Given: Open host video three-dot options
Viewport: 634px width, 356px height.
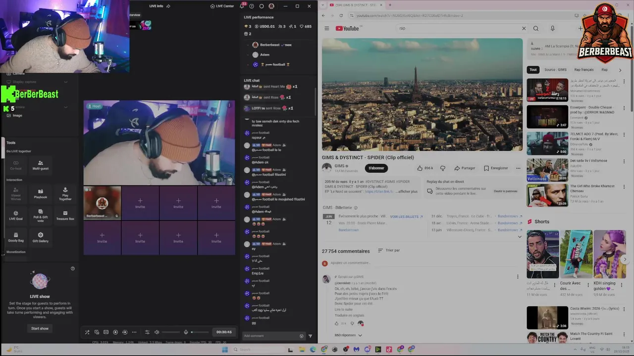Looking at the screenshot, I should (229, 105).
